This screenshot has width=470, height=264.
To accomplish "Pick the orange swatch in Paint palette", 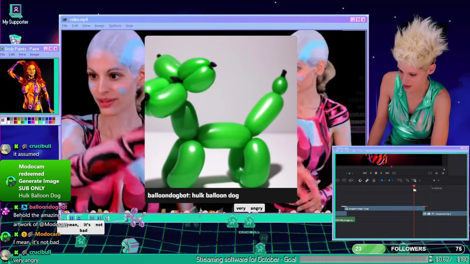I will coord(54,122).
